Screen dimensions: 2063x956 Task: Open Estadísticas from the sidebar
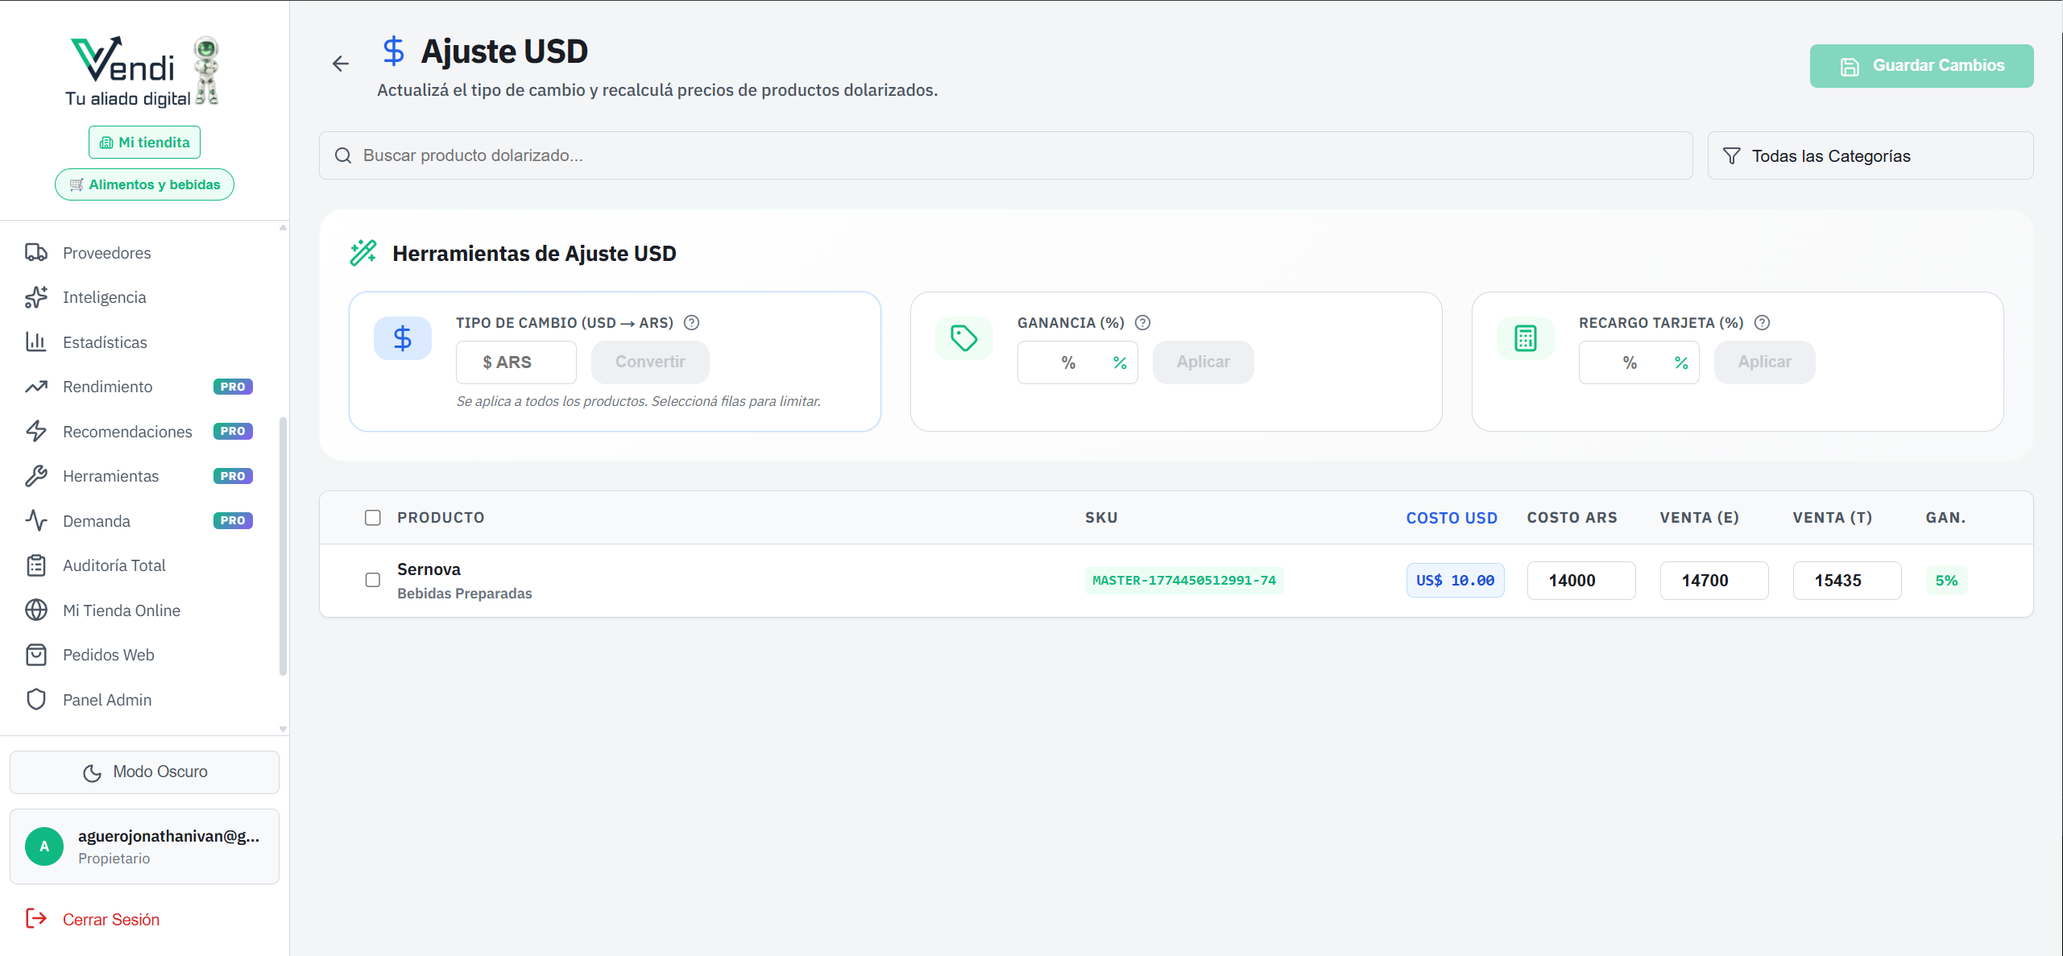(105, 341)
